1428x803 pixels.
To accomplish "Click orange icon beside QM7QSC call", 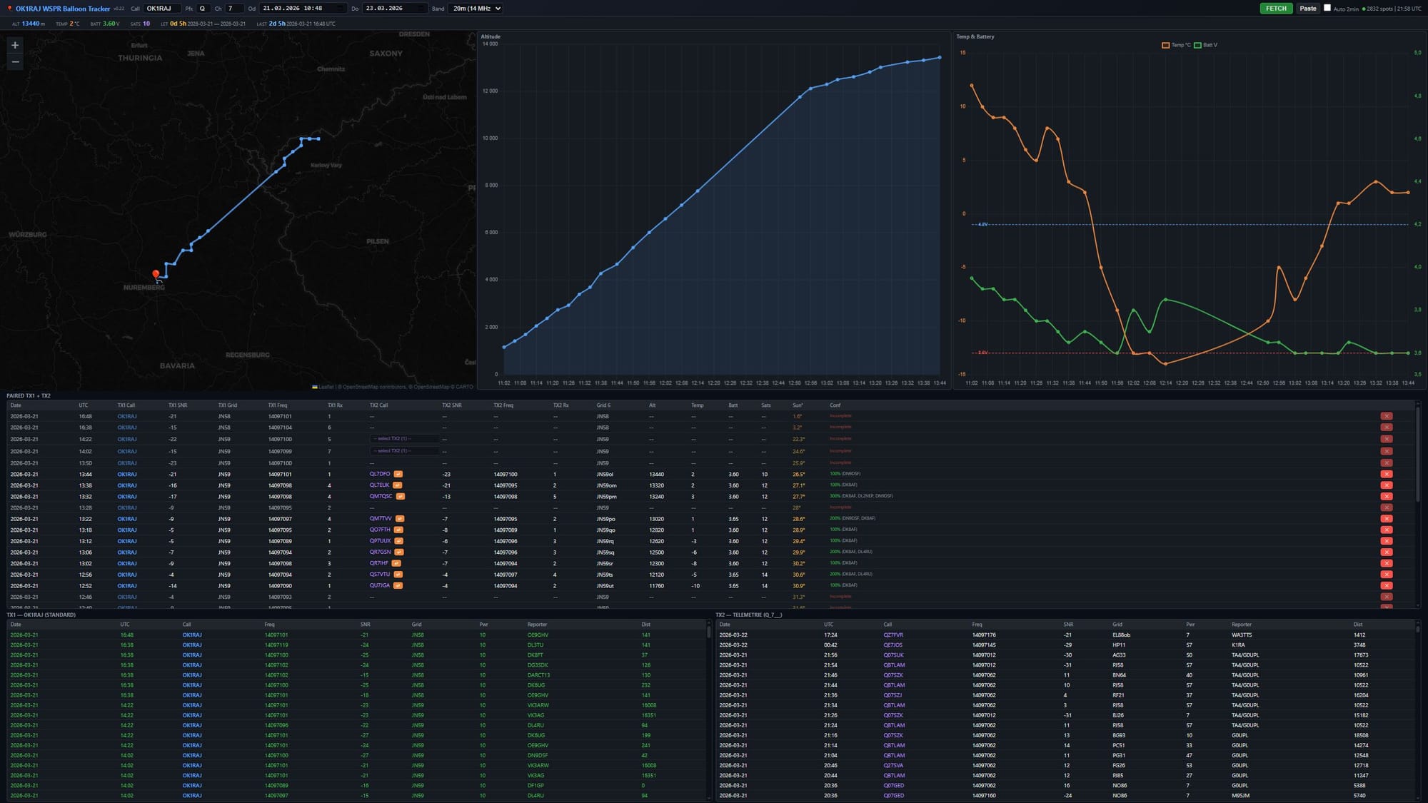I will 401,496.
